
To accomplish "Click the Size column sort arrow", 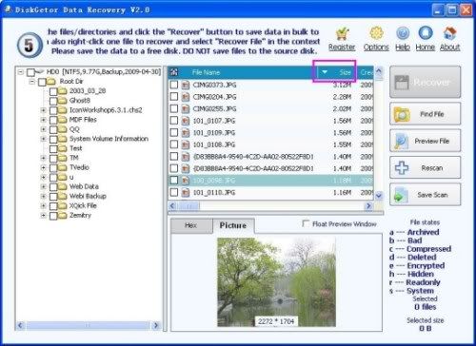I will pyautogui.click(x=325, y=72).
